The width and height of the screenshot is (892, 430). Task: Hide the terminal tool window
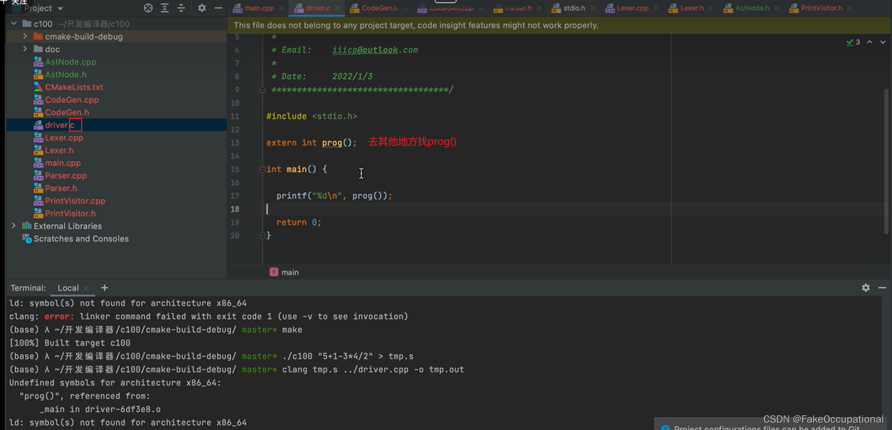pos(882,287)
